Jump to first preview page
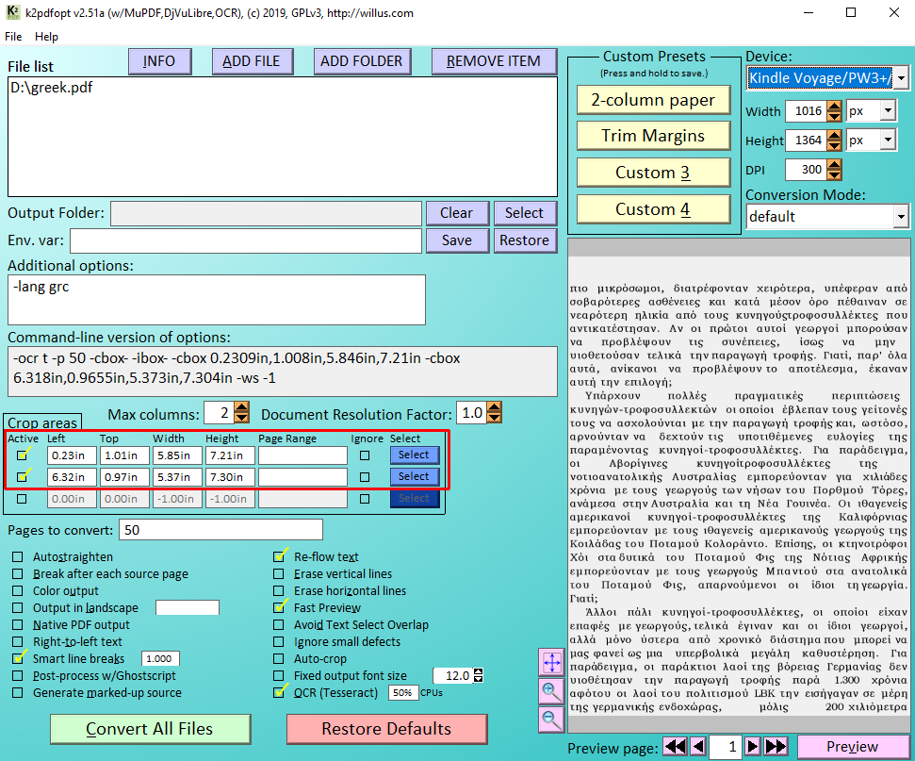 675,747
